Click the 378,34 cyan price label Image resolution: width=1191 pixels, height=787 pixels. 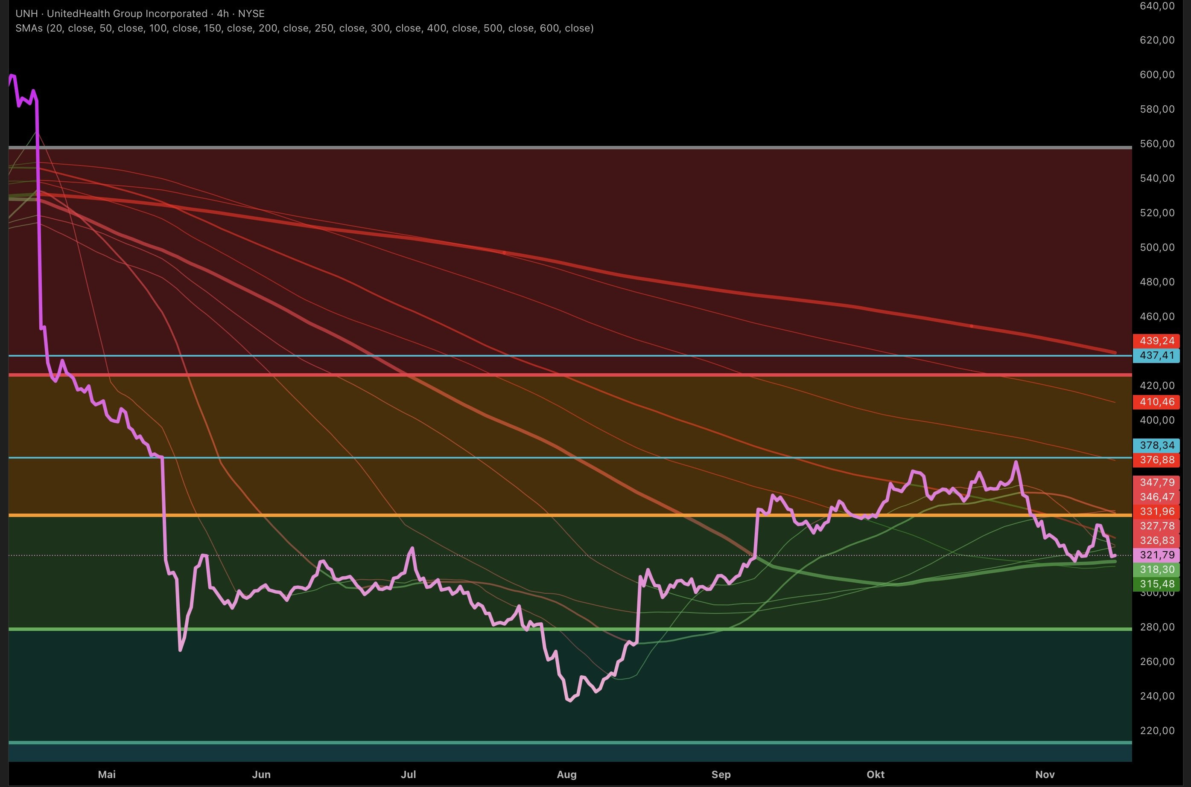[1157, 446]
